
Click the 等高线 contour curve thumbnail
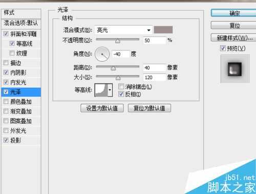[x=101, y=90]
